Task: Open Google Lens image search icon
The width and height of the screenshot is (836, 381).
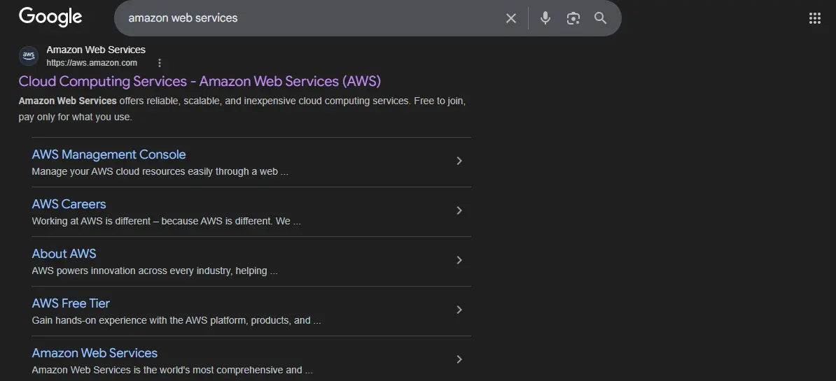Action: (x=573, y=18)
